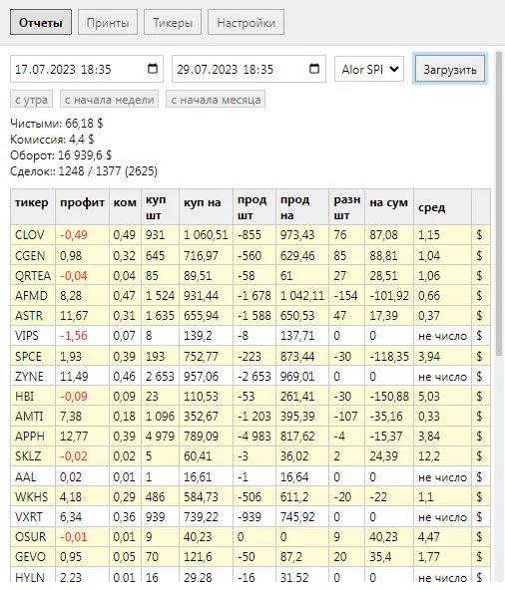Sort table by тикер column header
The image size is (505, 590).
pyautogui.click(x=32, y=202)
